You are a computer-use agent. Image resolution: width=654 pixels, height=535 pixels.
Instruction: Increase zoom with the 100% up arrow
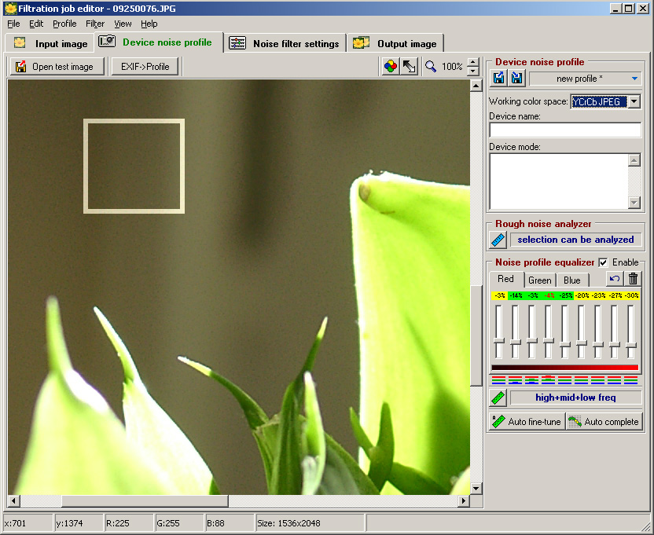[472, 62]
